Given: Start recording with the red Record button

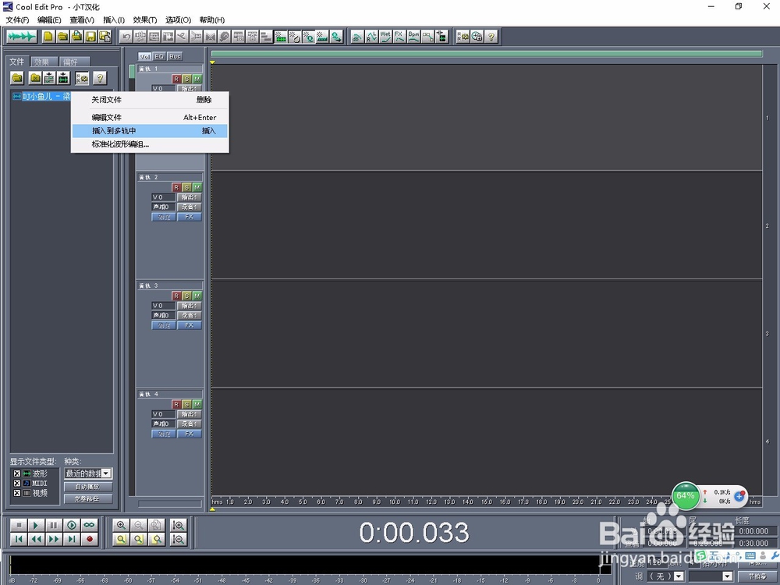Looking at the screenshot, I should tap(90, 539).
